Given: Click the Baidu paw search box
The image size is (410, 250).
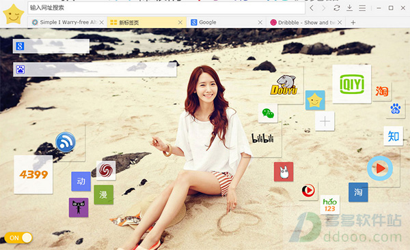Looking at the screenshot, I should coord(95,69).
